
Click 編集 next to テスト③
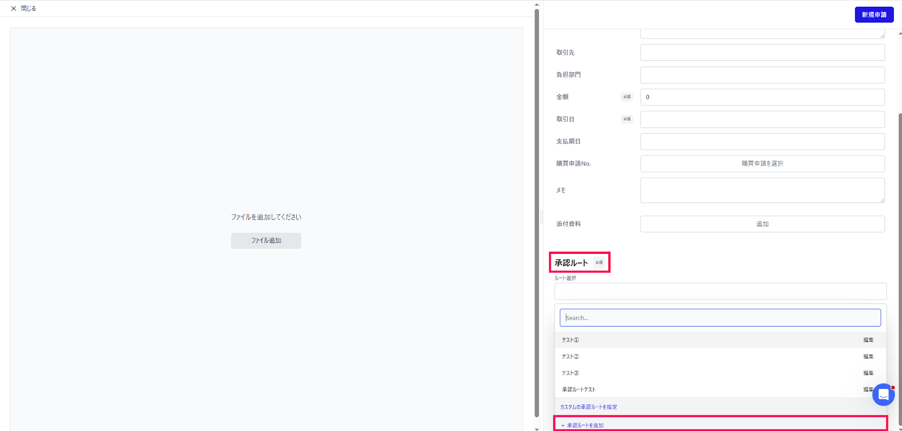[x=868, y=373]
